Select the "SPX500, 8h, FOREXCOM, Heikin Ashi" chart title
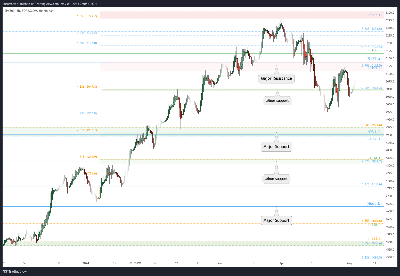Viewport: 400px width, 276px height. (29, 11)
